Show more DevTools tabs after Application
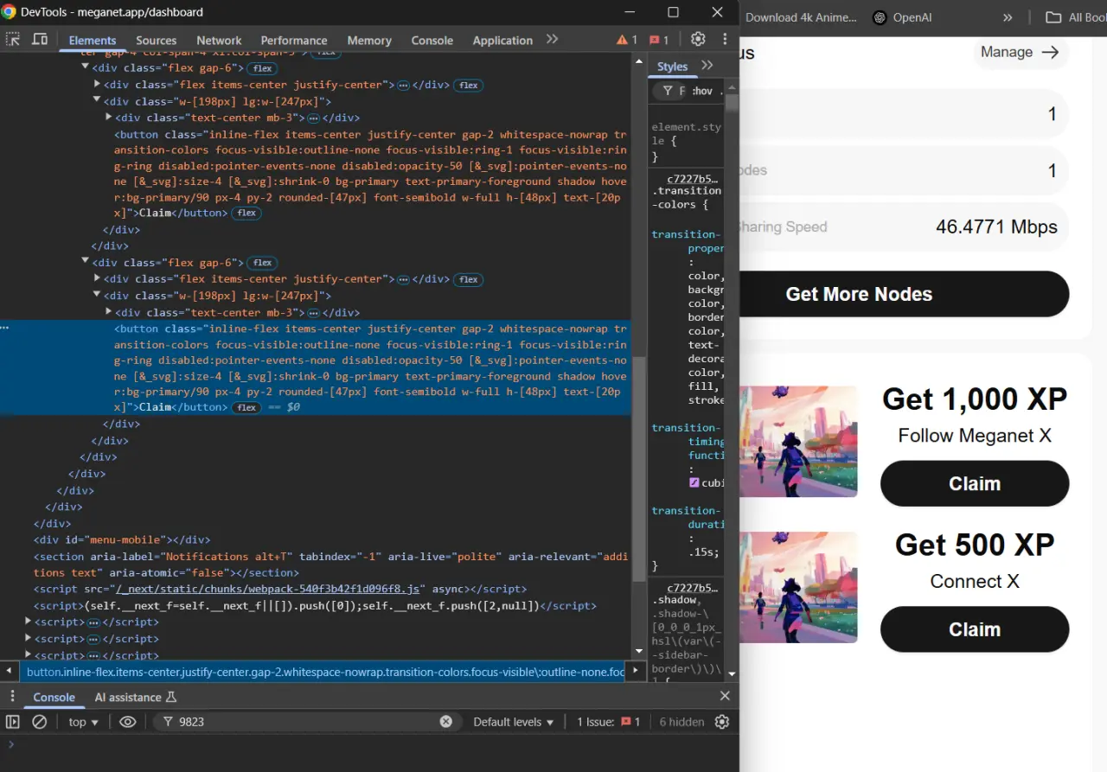The width and height of the screenshot is (1107, 772). click(552, 40)
